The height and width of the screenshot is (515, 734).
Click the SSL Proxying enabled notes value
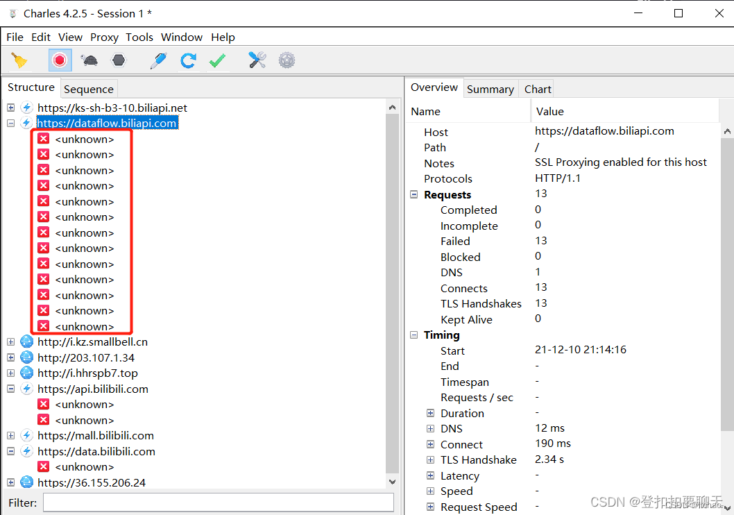click(621, 162)
